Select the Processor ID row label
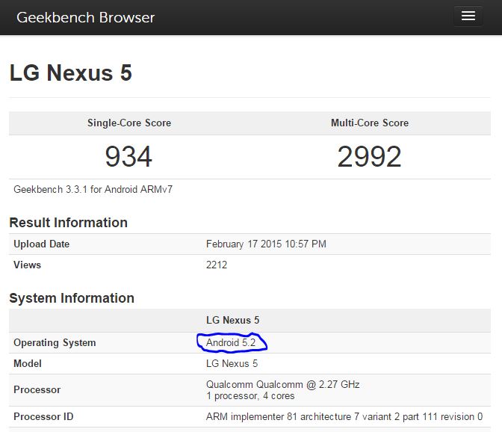 (x=43, y=416)
